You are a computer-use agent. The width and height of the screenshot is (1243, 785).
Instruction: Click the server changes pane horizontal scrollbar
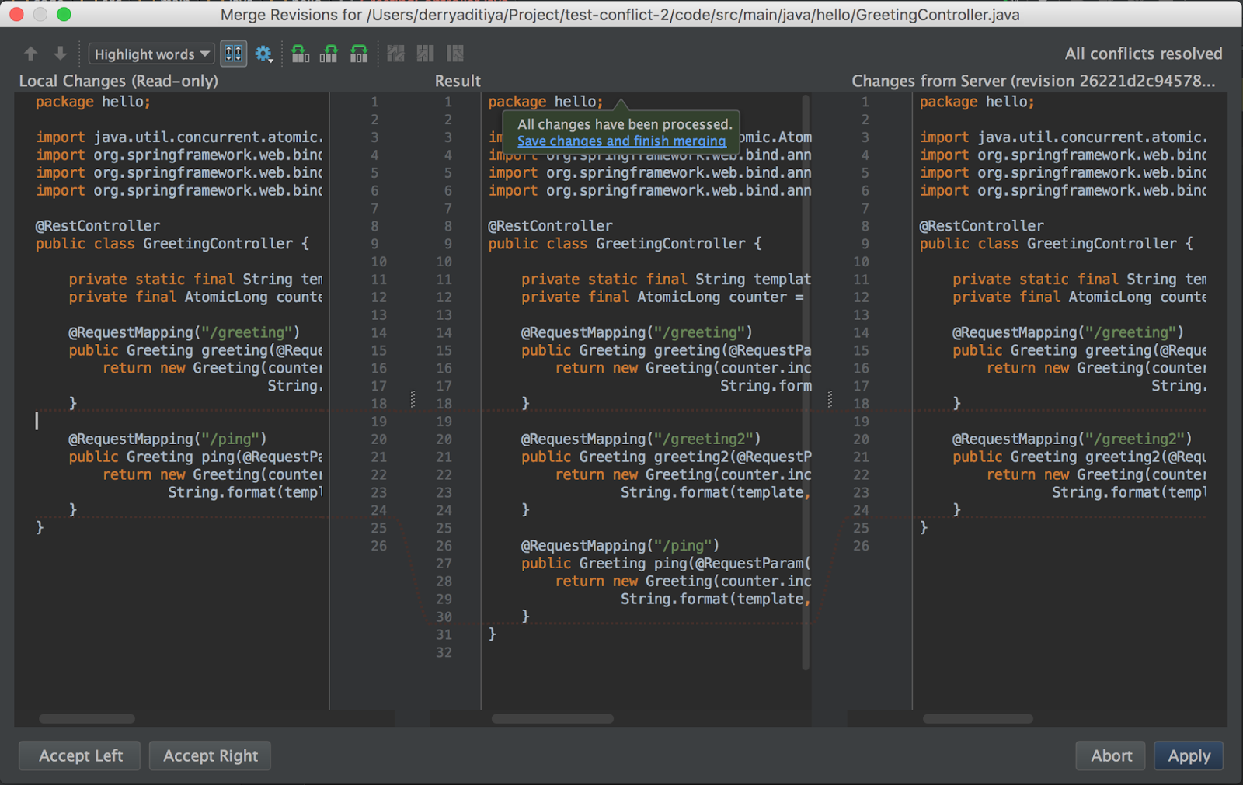pos(978,719)
